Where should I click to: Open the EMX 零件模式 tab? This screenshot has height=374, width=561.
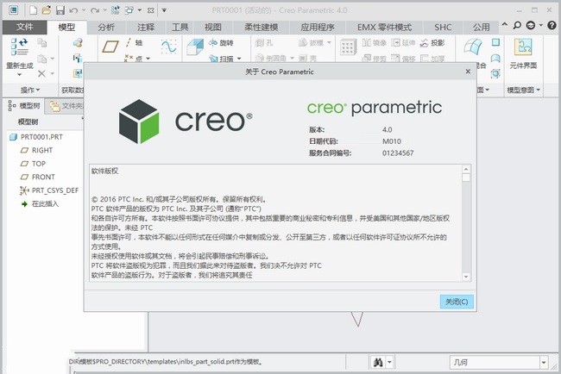click(x=384, y=28)
